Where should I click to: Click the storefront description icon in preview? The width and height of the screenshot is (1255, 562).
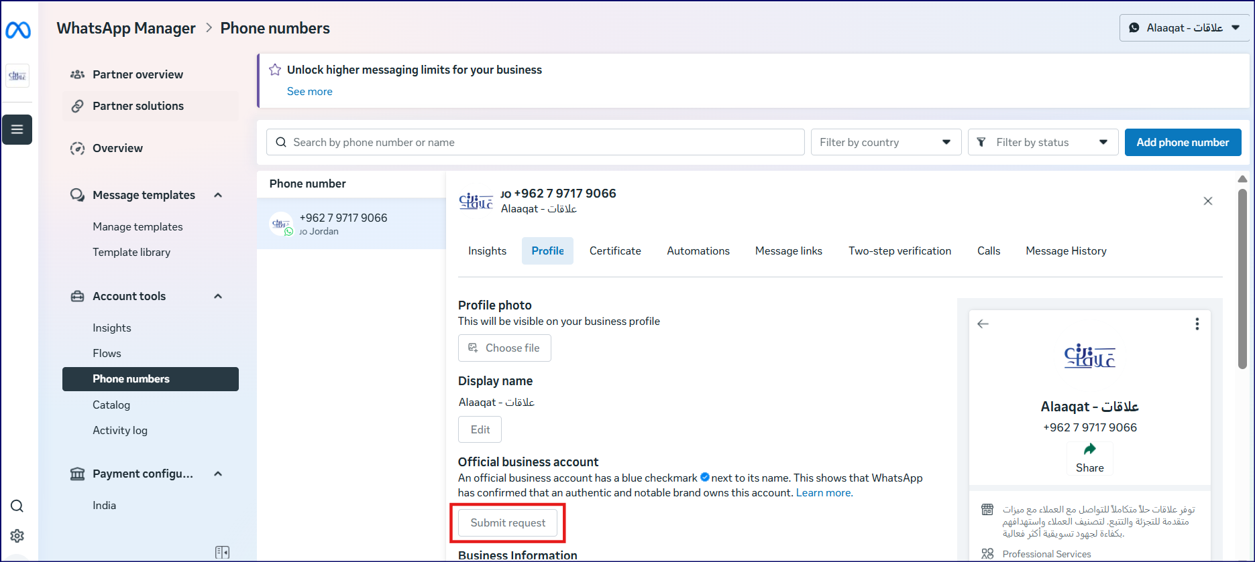(987, 510)
